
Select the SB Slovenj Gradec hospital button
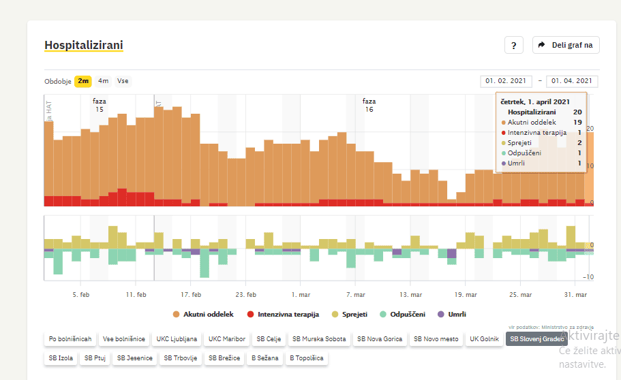pyautogui.click(x=536, y=338)
